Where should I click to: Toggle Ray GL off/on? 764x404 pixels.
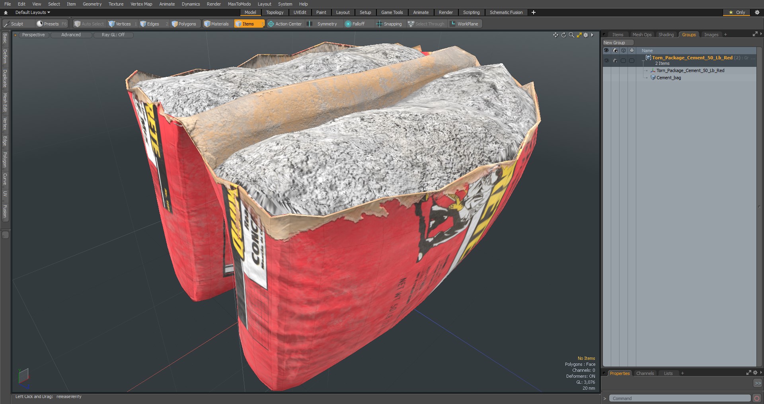pyautogui.click(x=113, y=35)
